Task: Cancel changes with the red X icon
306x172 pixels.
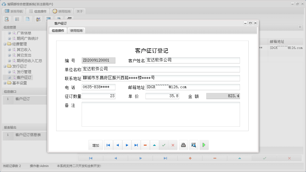Action: point(173,145)
